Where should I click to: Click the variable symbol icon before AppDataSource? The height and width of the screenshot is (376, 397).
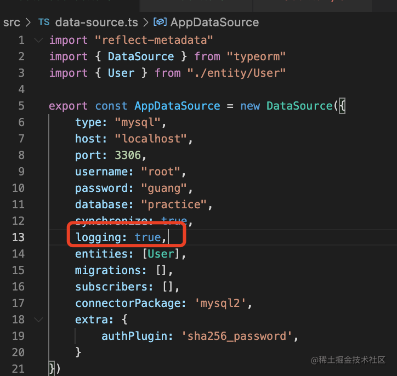pyautogui.click(x=160, y=22)
